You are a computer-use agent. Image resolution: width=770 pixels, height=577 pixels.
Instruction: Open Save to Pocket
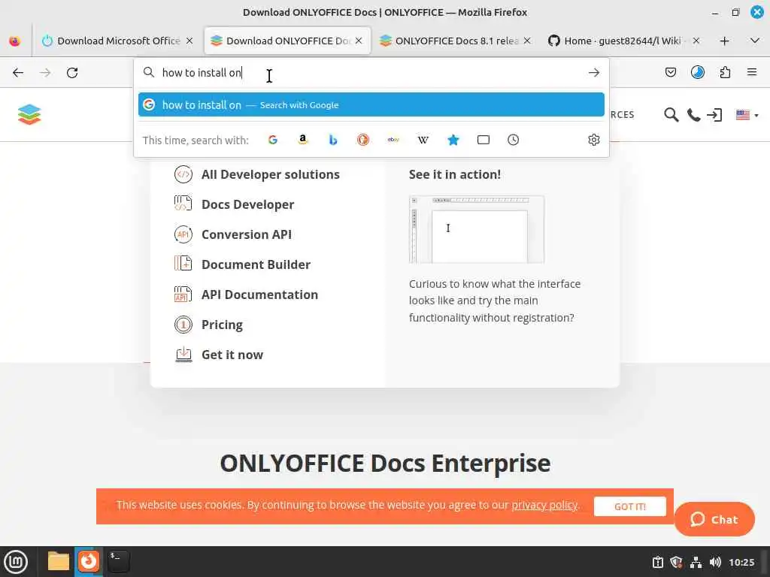tap(670, 73)
